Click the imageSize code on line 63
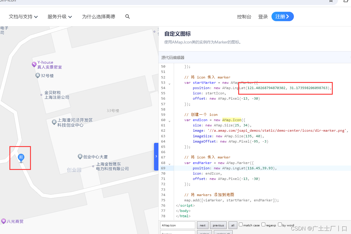The width and height of the screenshot is (351, 234). [x=229, y=136]
